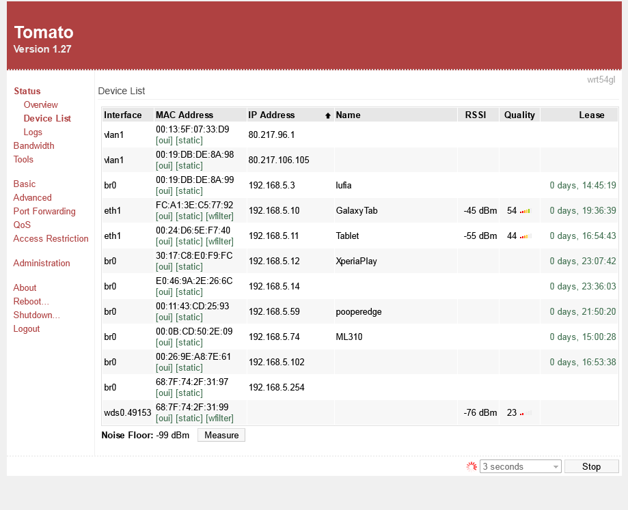628x510 pixels.
Task: Click the IP Address sort arrow
Action: 328,115
